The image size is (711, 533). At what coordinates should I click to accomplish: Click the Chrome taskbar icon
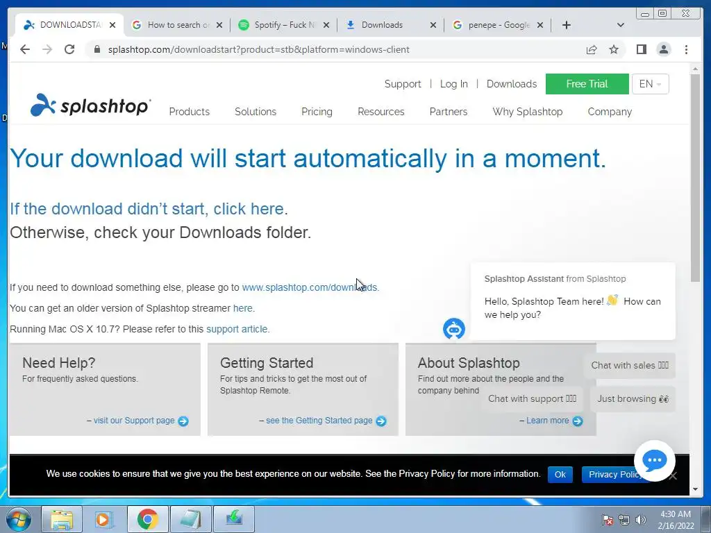pyautogui.click(x=147, y=519)
